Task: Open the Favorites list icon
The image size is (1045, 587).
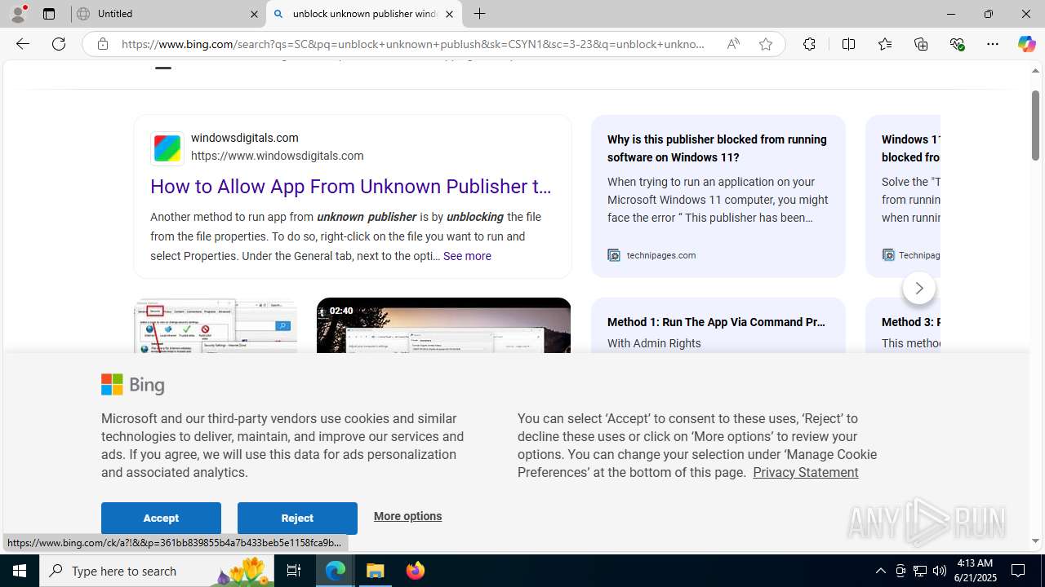Action: pyautogui.click(x=884, y=44)
